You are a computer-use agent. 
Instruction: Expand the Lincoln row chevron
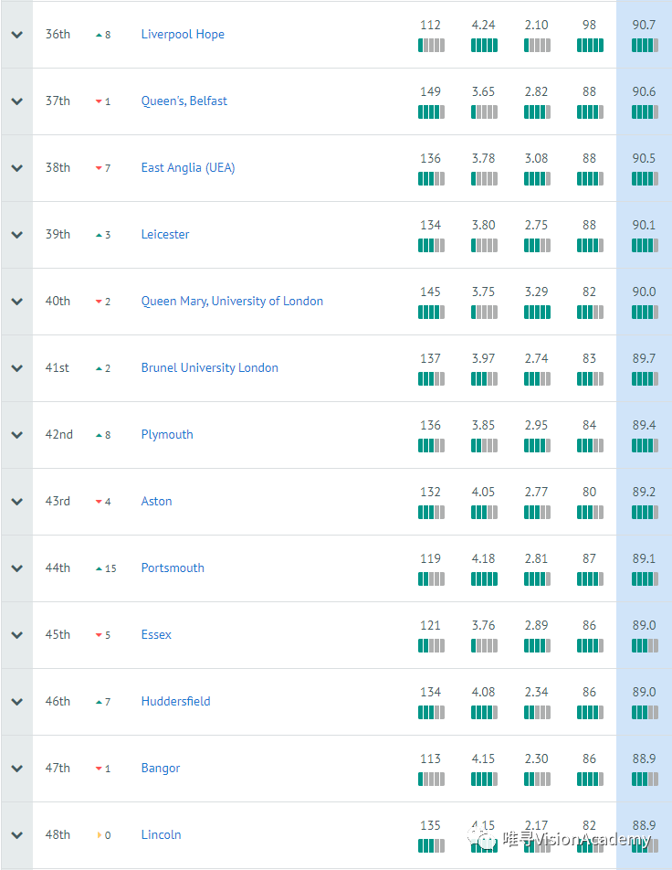[x=17, y=835]
